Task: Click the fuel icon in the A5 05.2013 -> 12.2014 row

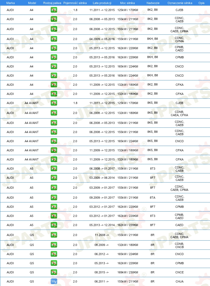Action: pos(54,225)
